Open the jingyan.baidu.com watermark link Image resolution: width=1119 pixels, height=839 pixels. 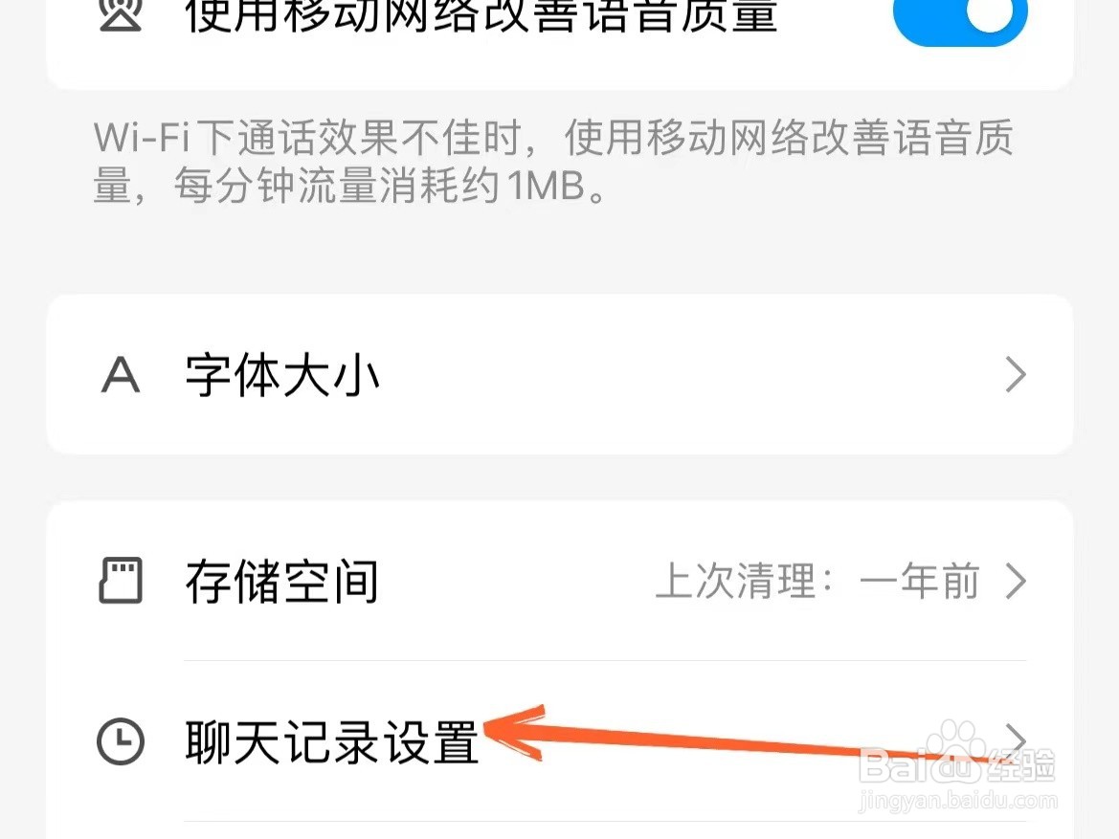point(958,801)
